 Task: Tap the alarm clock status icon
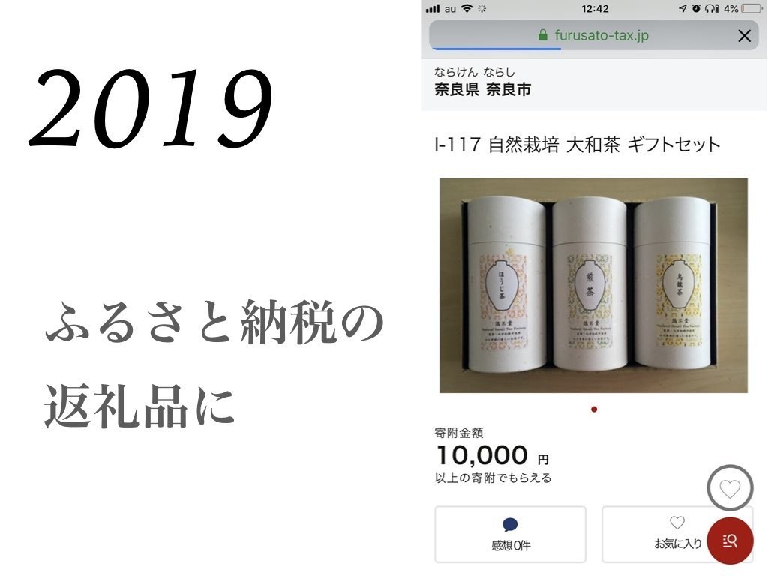[696, 8]
